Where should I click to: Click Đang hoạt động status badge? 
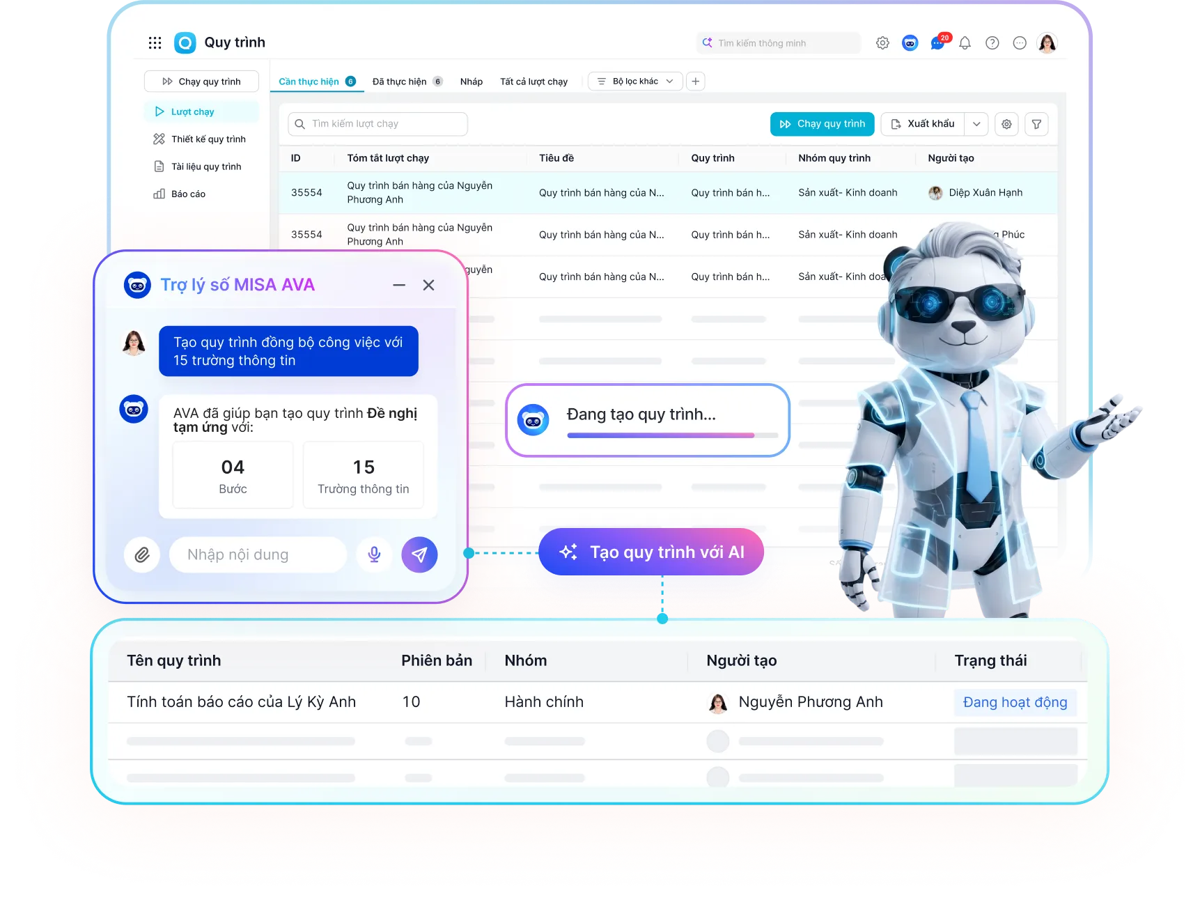[x=1015, y=702]
